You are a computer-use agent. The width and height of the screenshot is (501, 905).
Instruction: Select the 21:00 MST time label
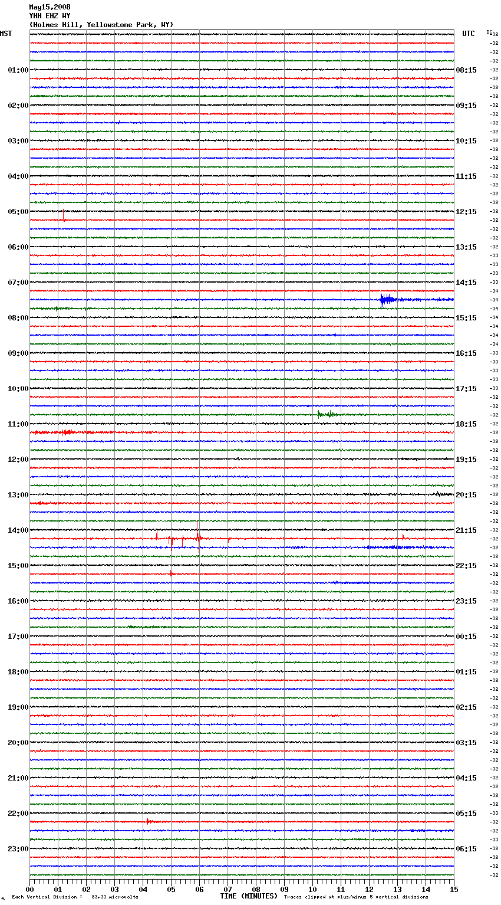[x=18, y=778]
